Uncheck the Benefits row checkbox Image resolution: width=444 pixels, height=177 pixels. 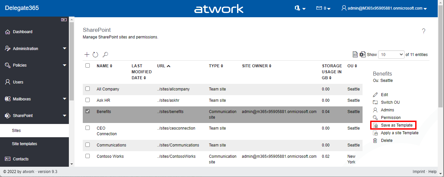coord(88,111)
